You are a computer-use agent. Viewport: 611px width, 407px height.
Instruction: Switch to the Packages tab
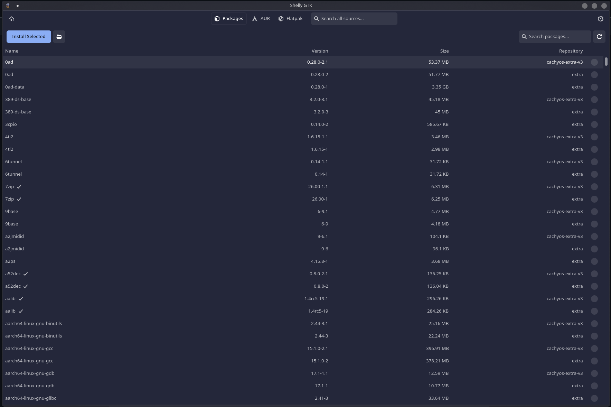pos(229,19)
